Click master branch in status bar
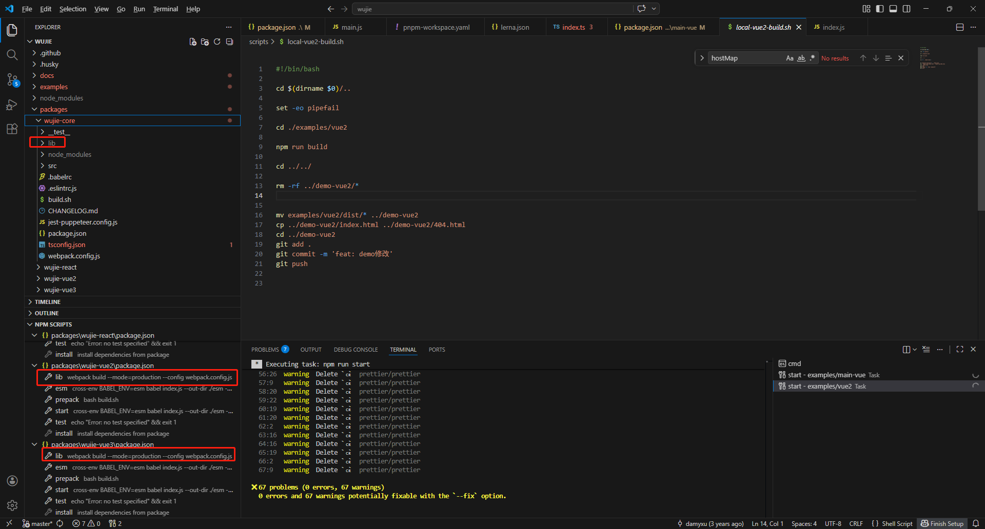 (x=37, y=523)
